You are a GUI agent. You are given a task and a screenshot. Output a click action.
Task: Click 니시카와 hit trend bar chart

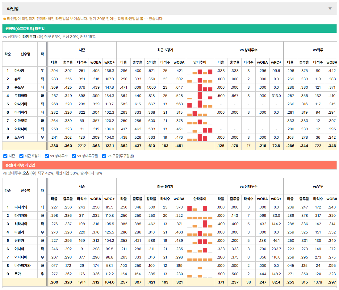click(x=200, y=207)
